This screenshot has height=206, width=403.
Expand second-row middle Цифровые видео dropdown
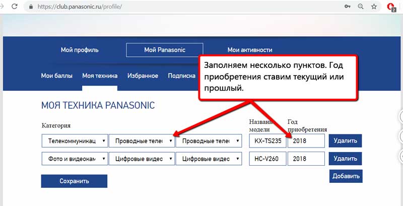tap(142, 159)
